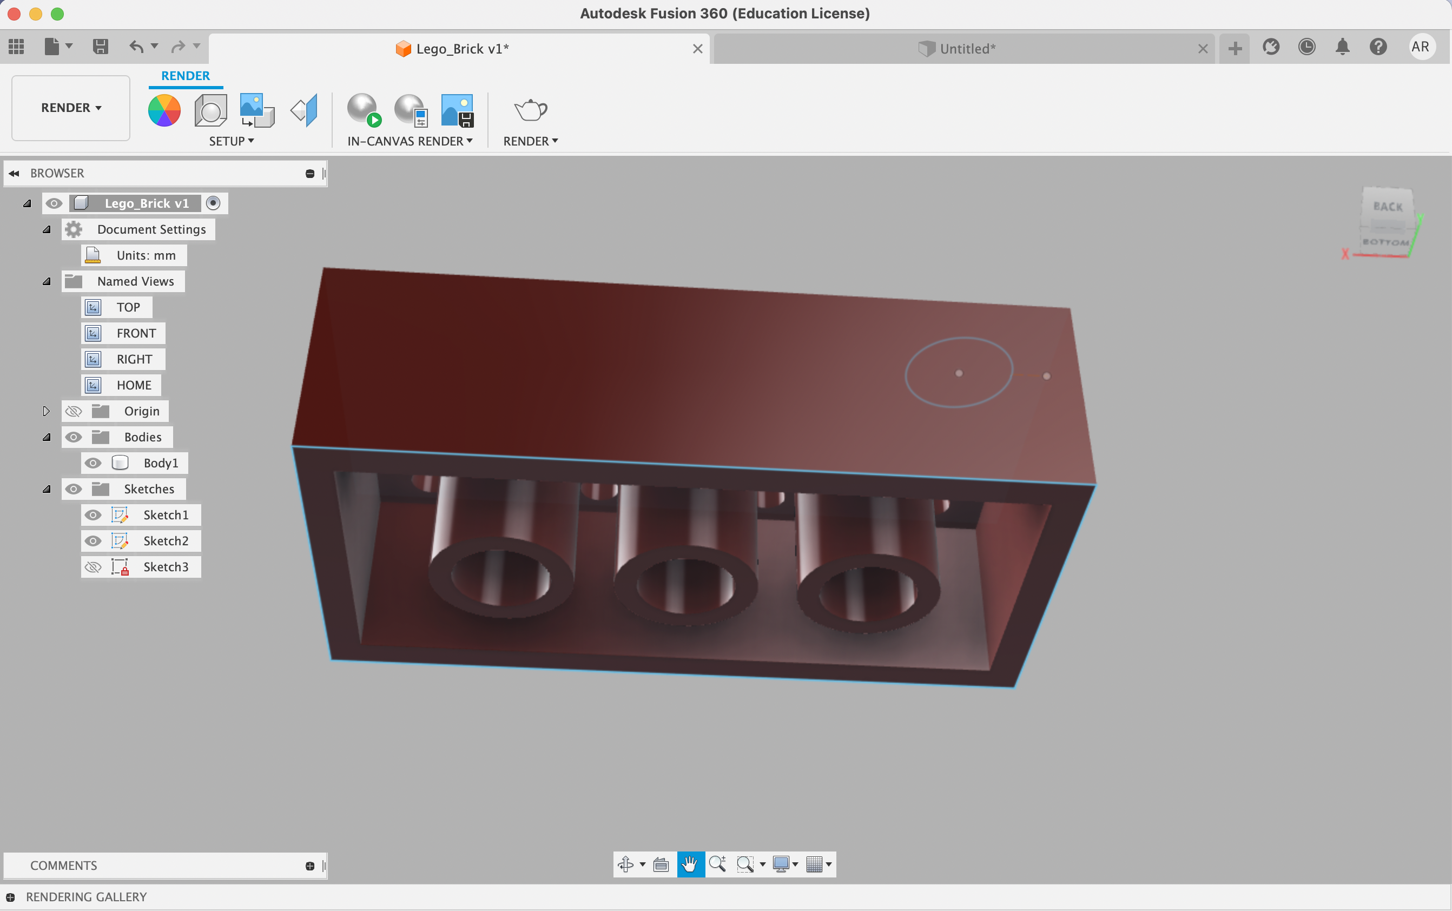Redo the last action

(x=178, y=47)
